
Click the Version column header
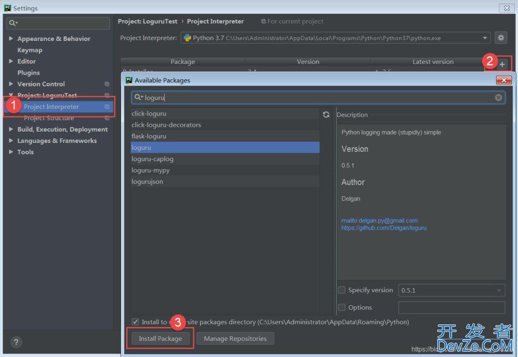308,62
